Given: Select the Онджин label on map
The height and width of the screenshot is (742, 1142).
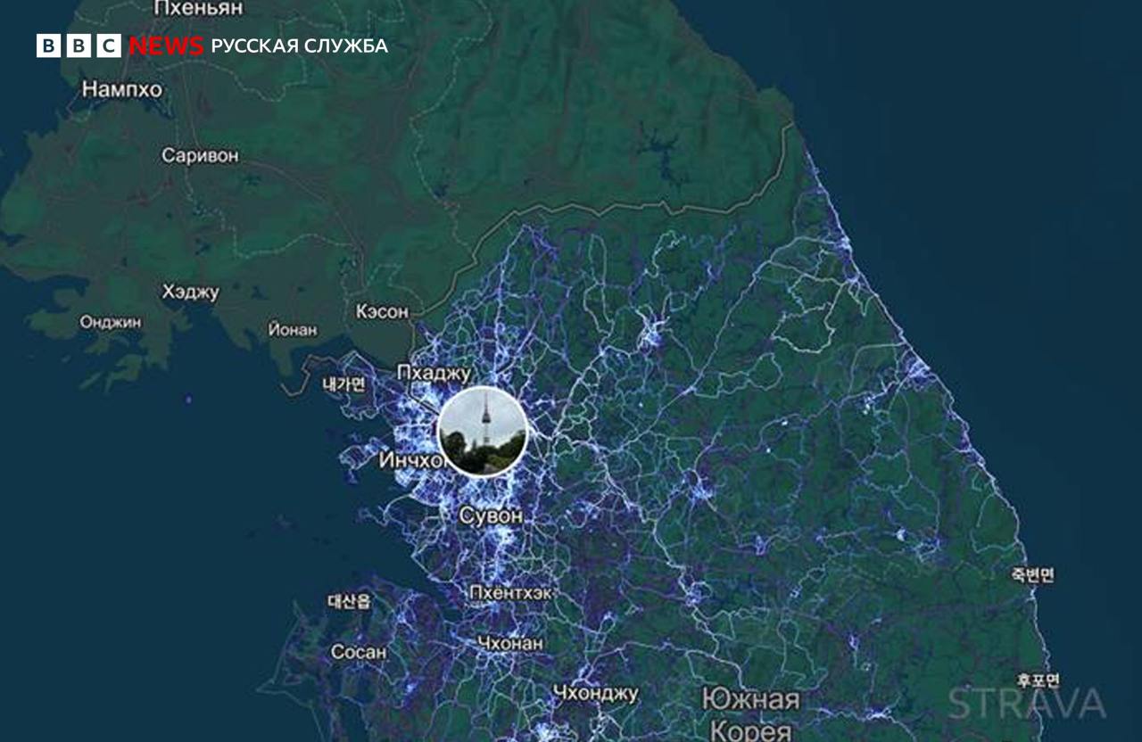Looking at the screenshot, I should (111, 322).
